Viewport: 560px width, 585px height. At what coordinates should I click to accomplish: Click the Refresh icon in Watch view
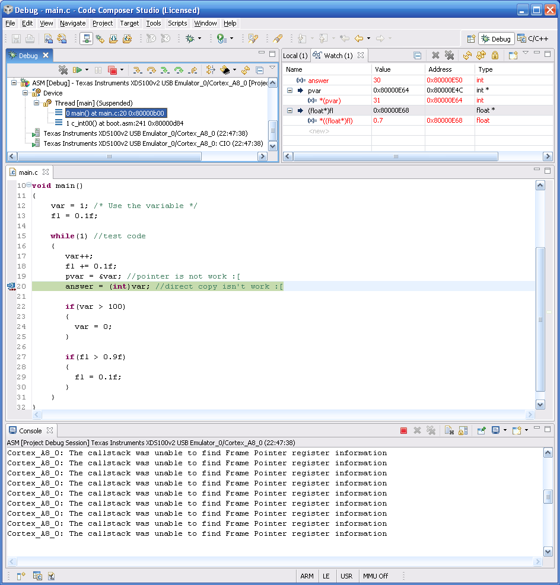click(x=467, y=56)
